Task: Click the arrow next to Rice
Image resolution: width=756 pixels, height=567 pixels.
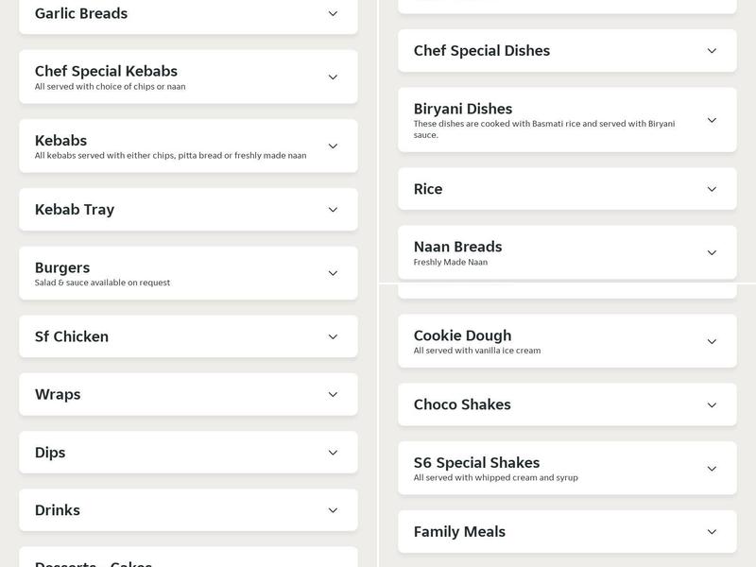Action: tap(711, 189)
